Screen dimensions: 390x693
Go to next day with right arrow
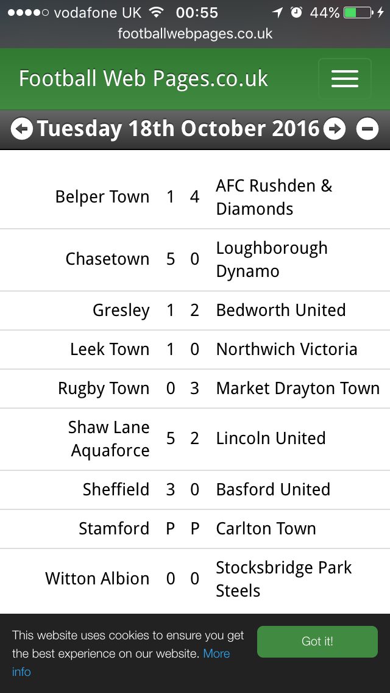coord(335,129)
